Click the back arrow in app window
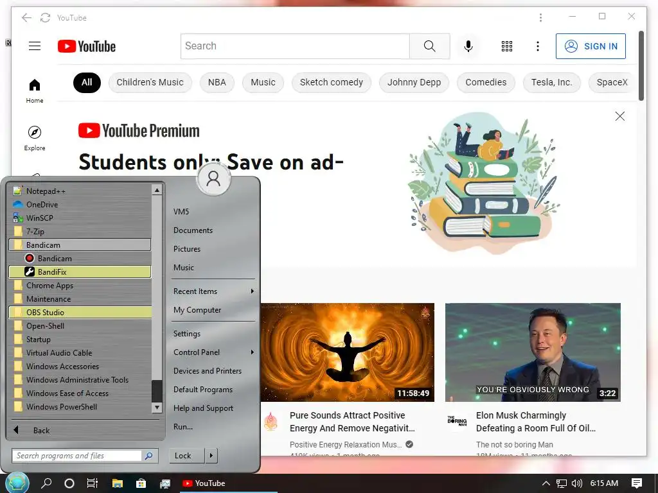The image size is (658, 493). click(26, 17)
